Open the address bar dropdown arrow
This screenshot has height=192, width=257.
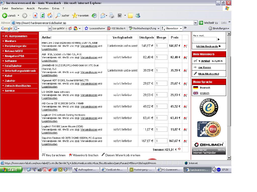(x=195, y=23)
